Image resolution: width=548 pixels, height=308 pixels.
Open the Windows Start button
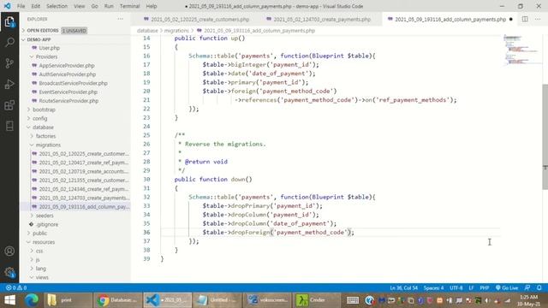point(9,300)
